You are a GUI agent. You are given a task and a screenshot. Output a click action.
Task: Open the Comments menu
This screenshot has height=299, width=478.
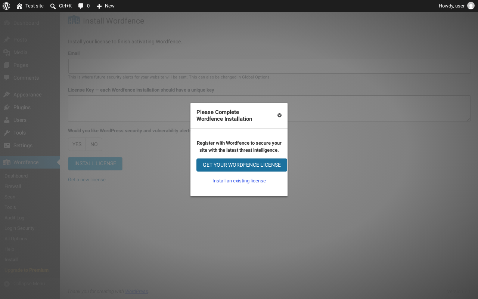tap(30, 78)
